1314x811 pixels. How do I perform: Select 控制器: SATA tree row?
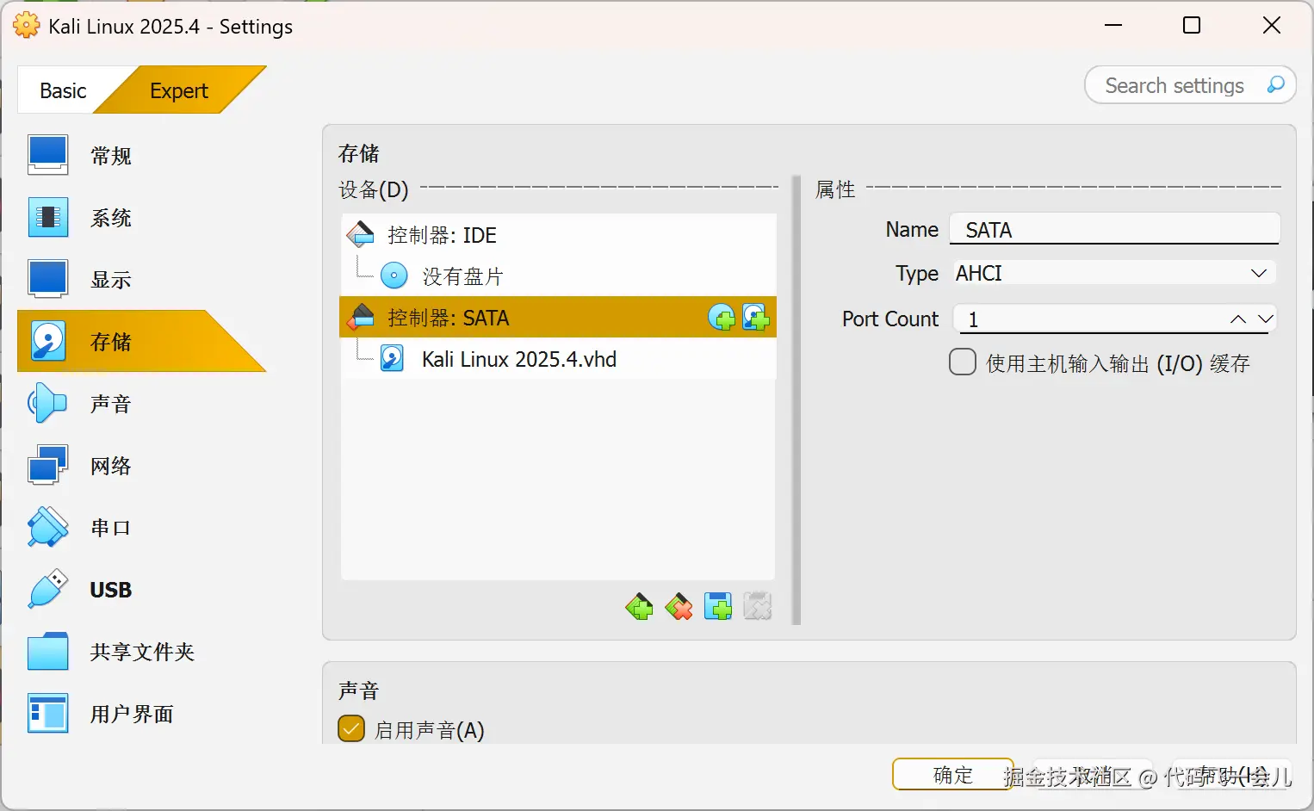pos(558,318)
